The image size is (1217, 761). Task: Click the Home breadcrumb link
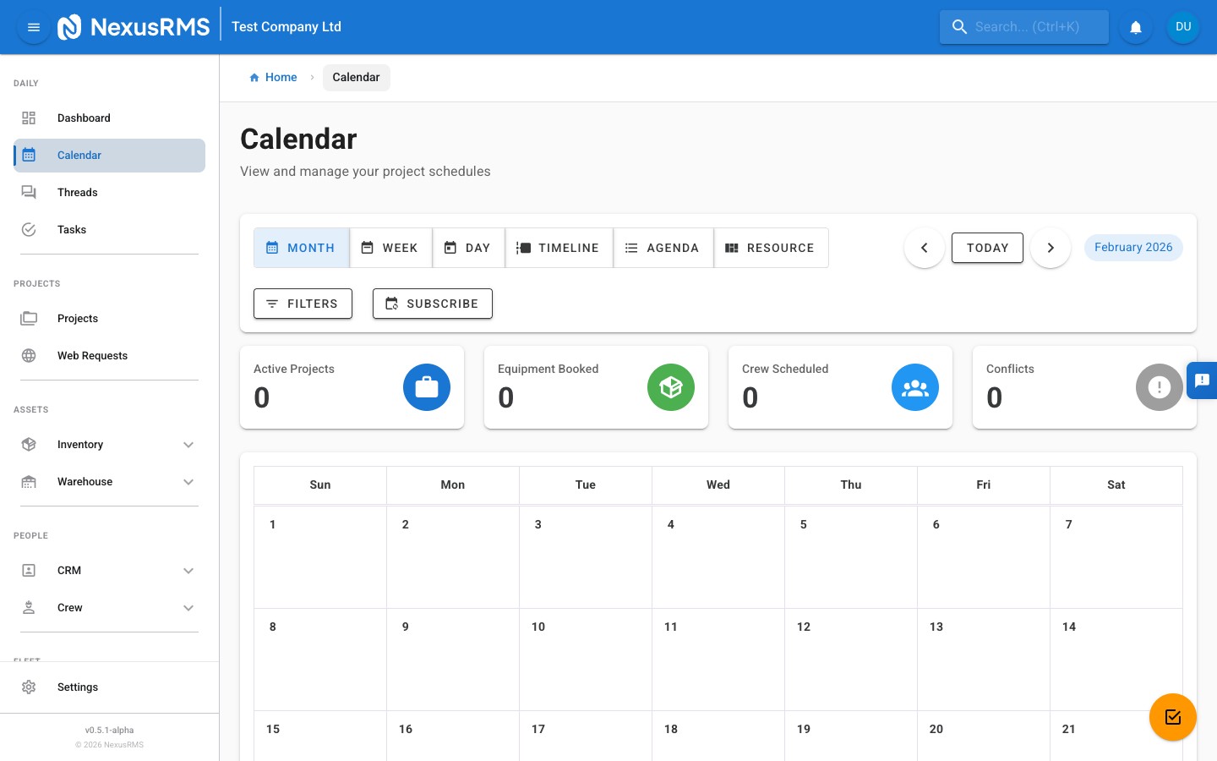pyautogui.click(x=281, y=77)
